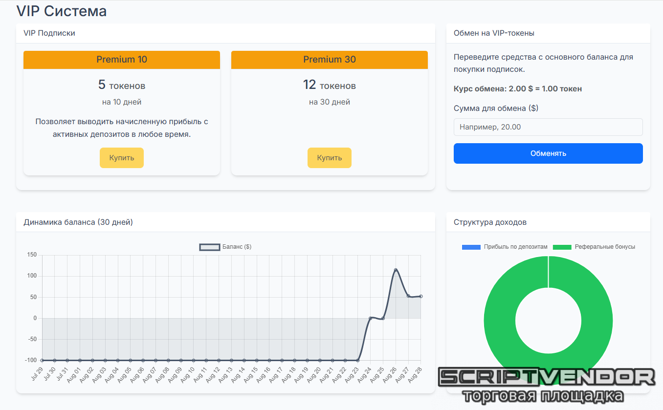Click the blue Прибыль по депозитам swatch

[471, 247]
